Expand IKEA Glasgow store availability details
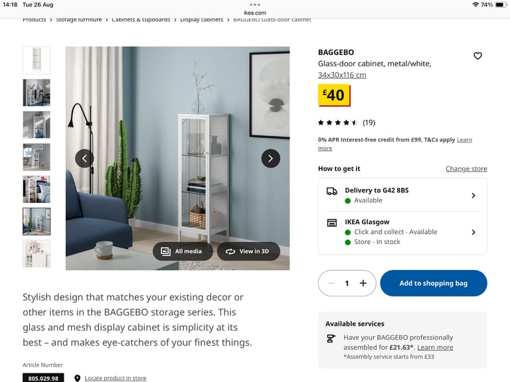Image resolution: width=510 pixels, height=382 pixels. [402, 232]
